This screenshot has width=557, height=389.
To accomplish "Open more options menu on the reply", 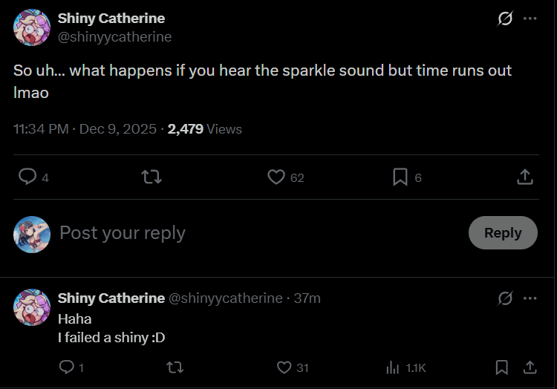I will [x=530, y=298].
